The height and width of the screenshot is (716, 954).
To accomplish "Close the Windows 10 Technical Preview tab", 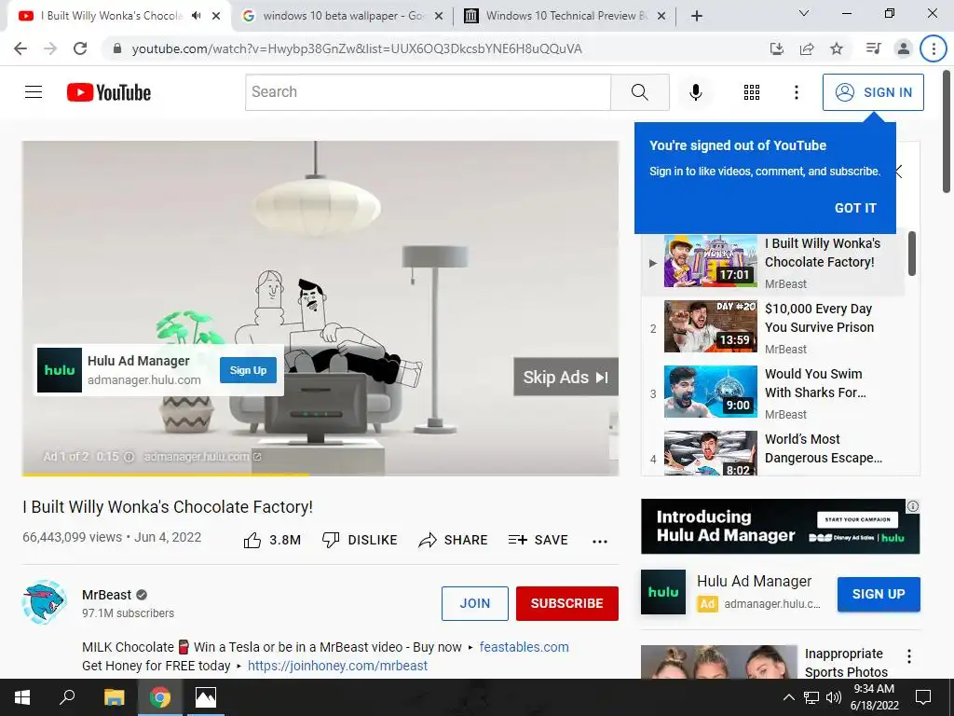I will (x=661, y=16).
